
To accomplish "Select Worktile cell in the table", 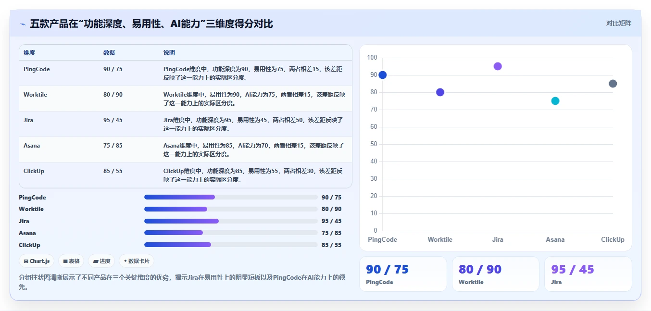I will 35,95.
